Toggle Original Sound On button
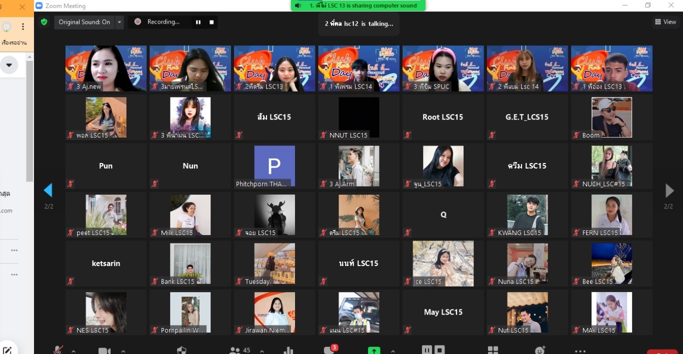The height and width of the screenshot is (354, 683). 84,22
